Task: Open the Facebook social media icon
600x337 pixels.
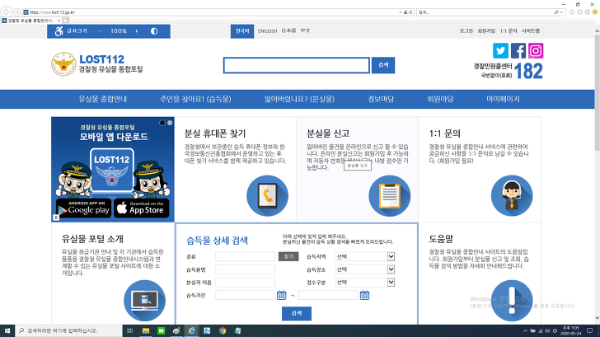Action: point(518,50)
